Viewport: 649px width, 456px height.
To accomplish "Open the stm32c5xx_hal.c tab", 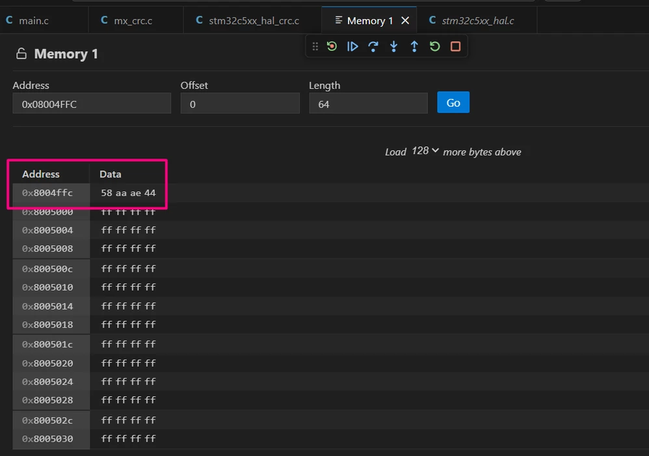I will coord(472,20).
